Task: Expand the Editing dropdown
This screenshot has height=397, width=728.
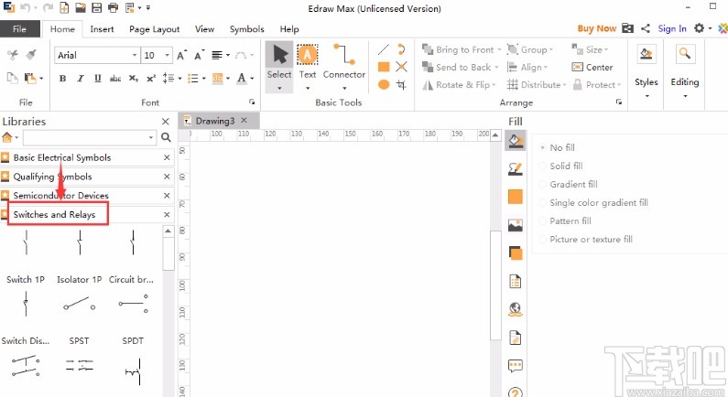Action: [x=685, y=96]
